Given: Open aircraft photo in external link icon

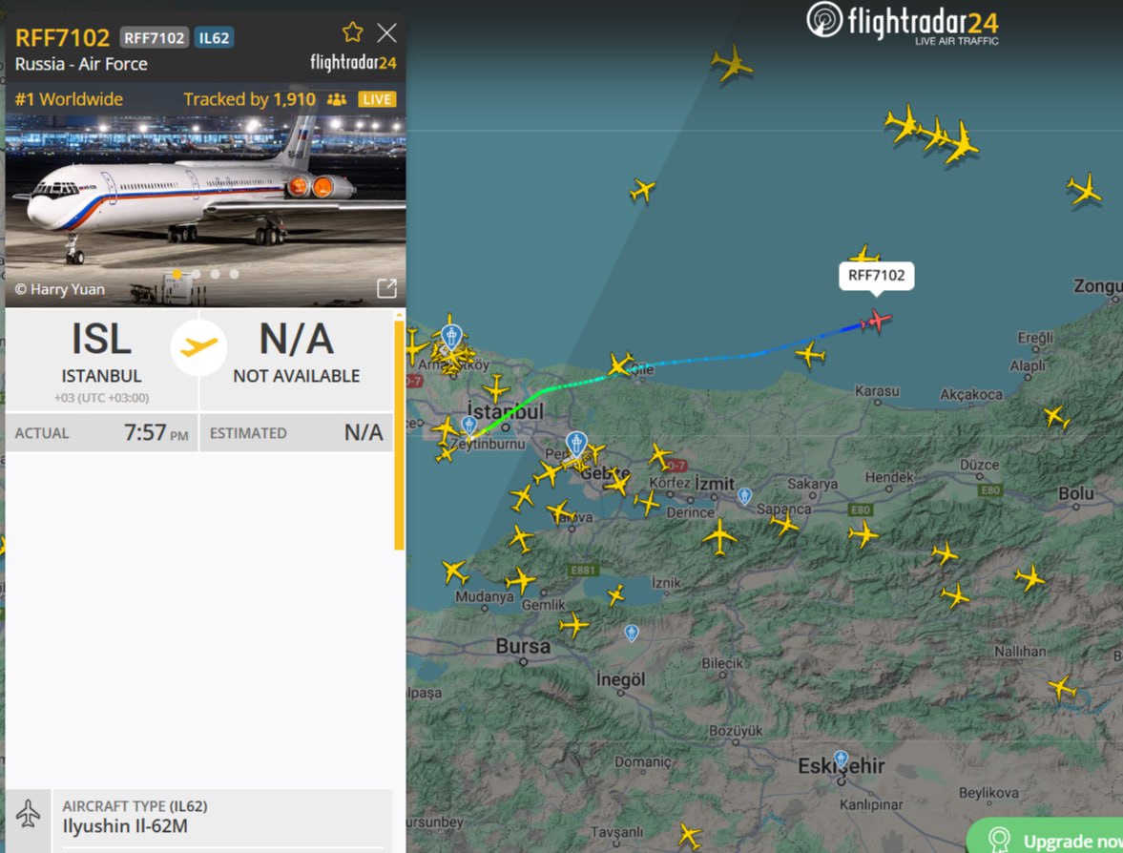Looking at the screenshot, I should click(386, 289).
